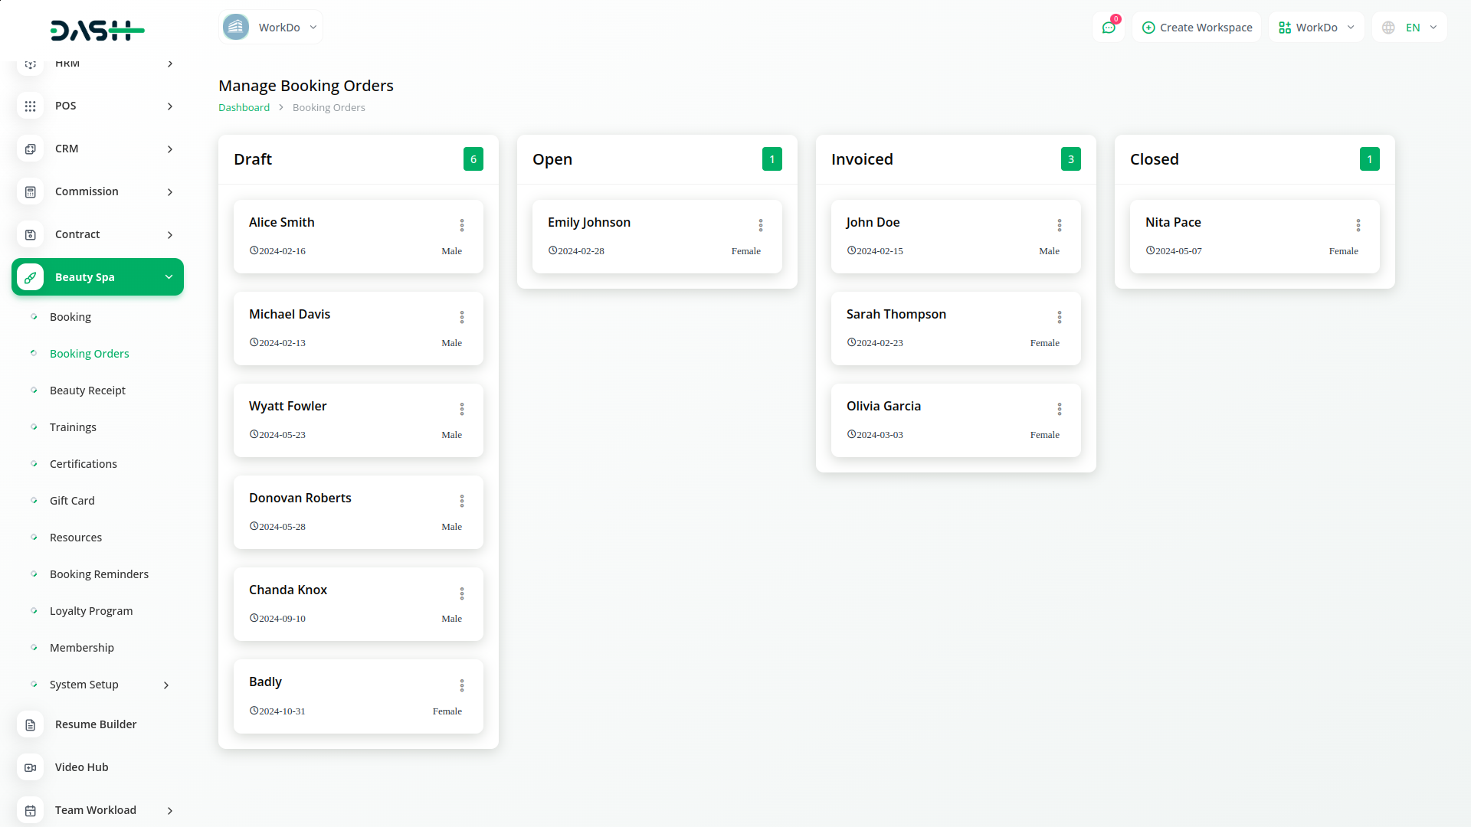This screenshot has height=827, width=1471.
Task: Open Nita Pace card kebab menu
Action: coord(1358,225)
